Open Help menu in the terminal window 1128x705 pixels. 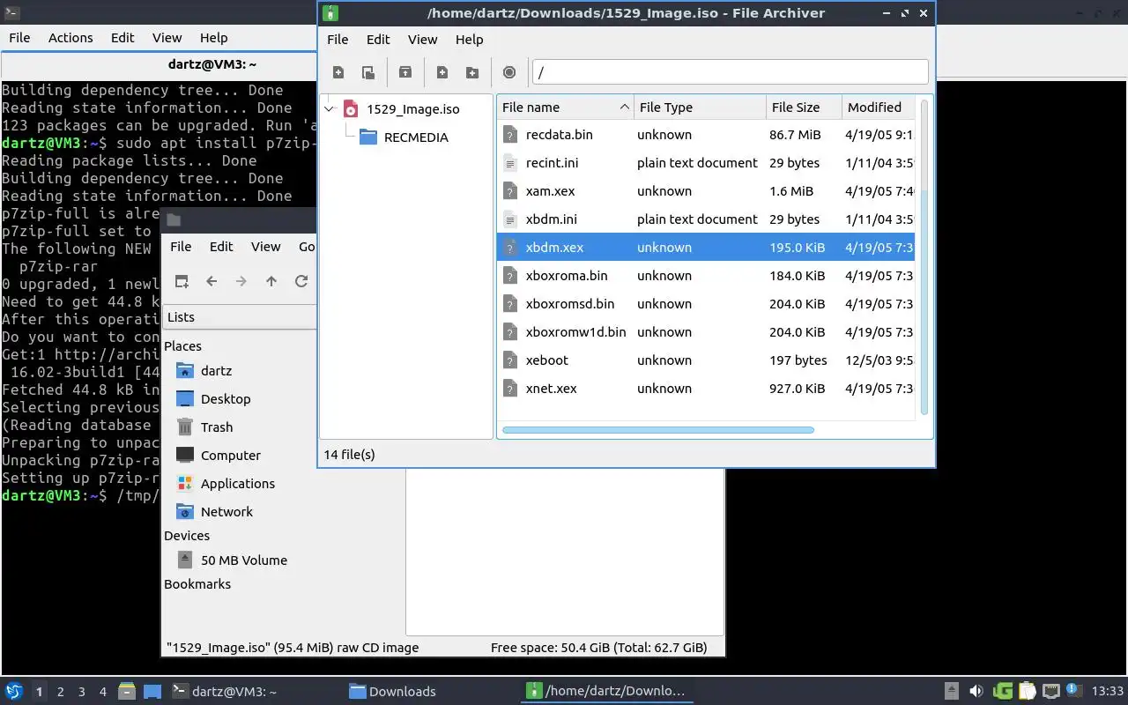point(214,38)
